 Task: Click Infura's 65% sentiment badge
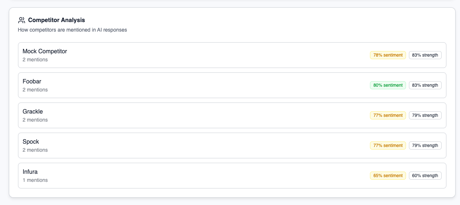coord(388,176)
